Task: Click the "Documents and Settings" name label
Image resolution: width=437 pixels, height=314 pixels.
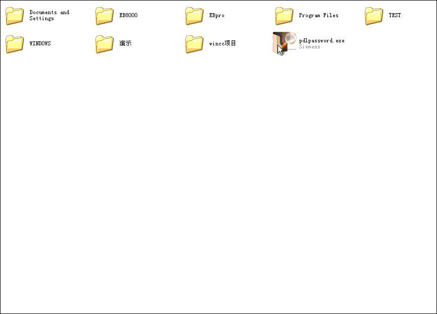Action: (x=49, y=15)
